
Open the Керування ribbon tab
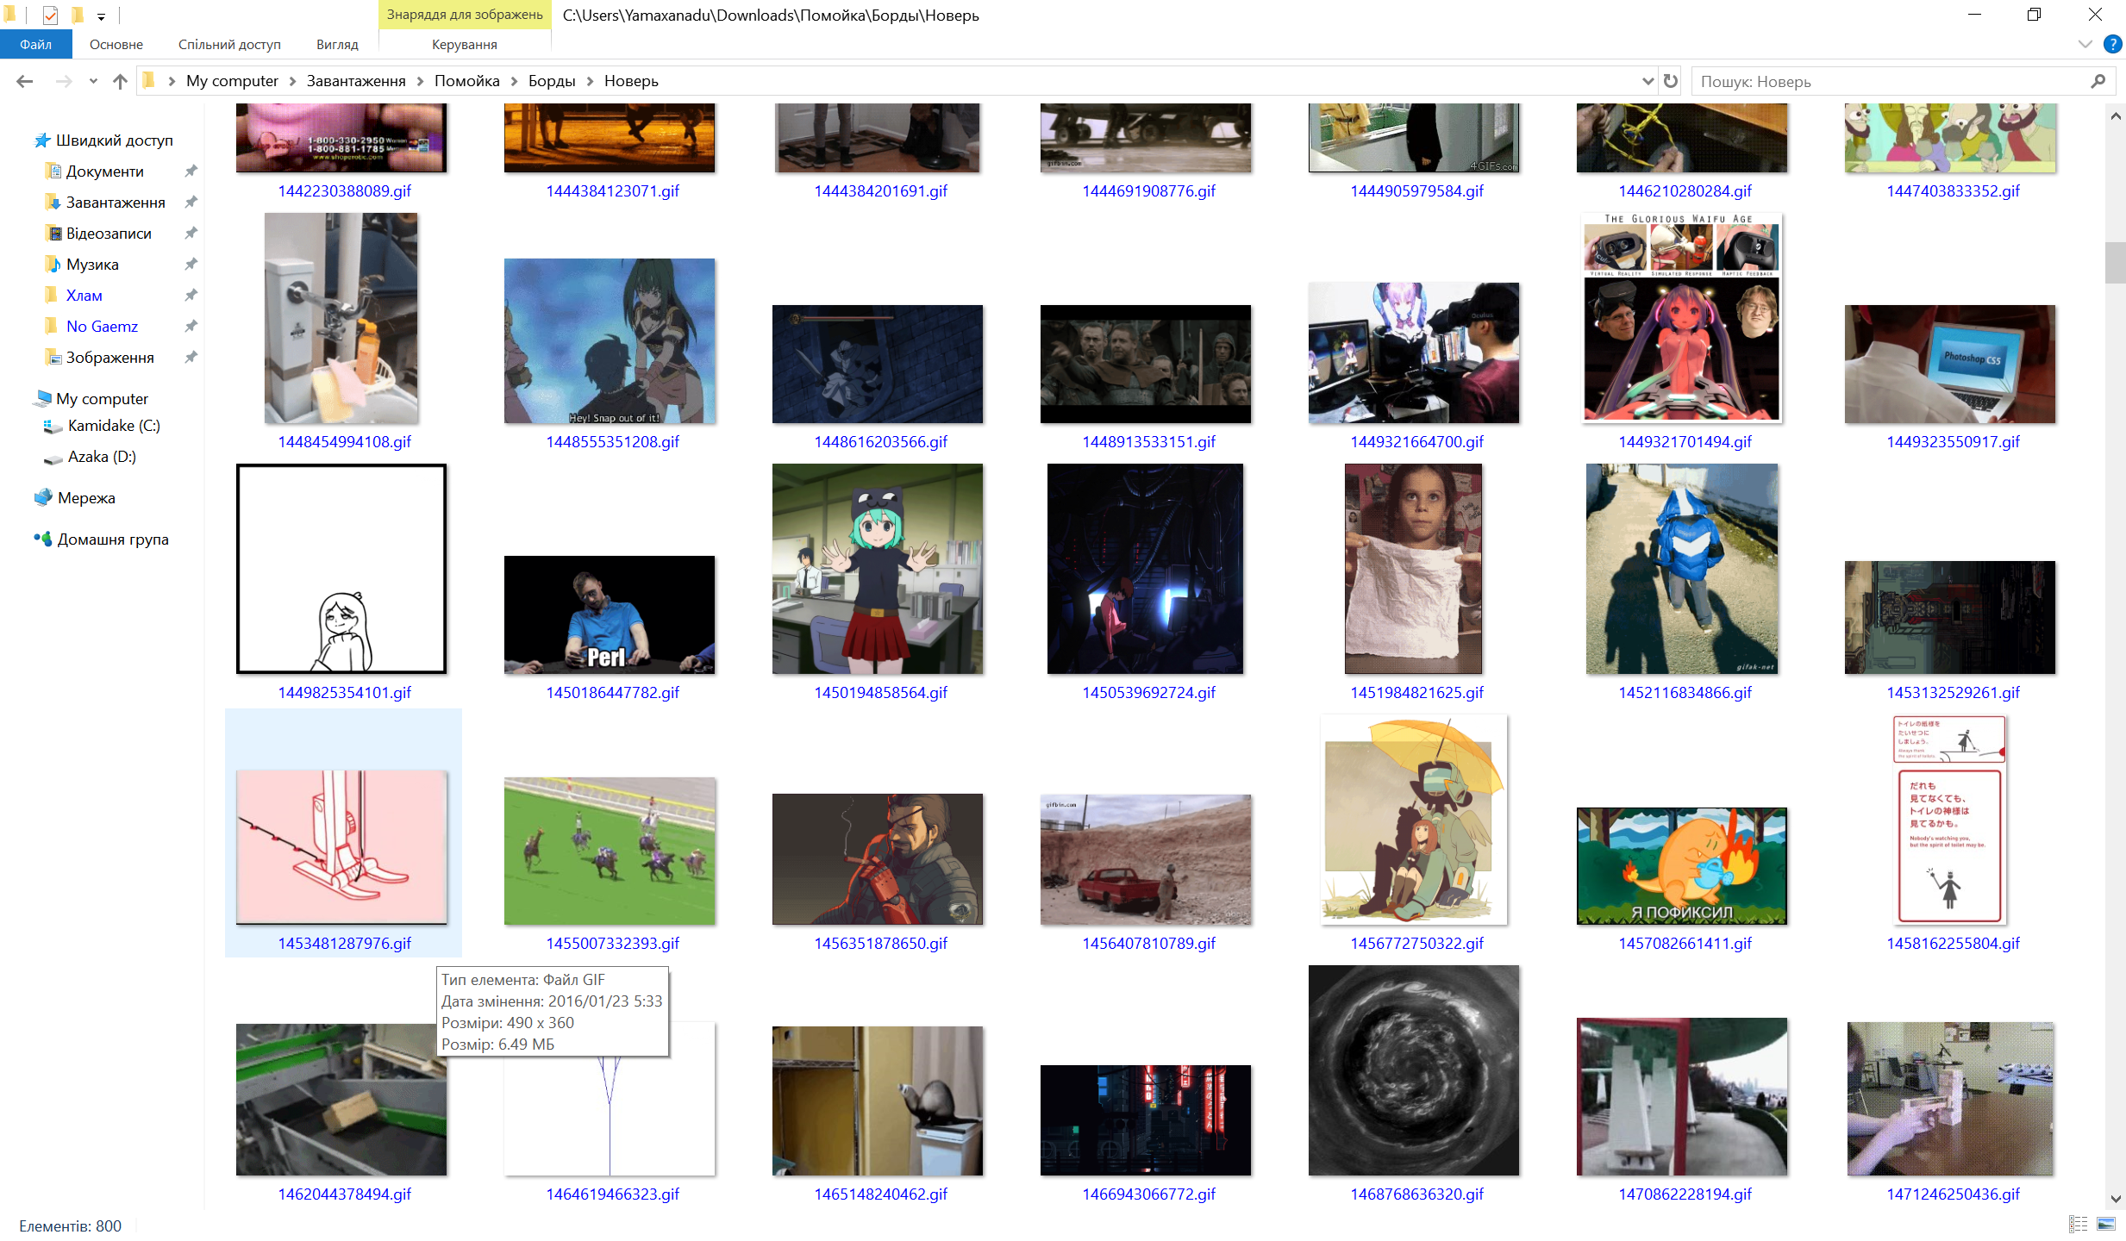(x=465, y=44)
